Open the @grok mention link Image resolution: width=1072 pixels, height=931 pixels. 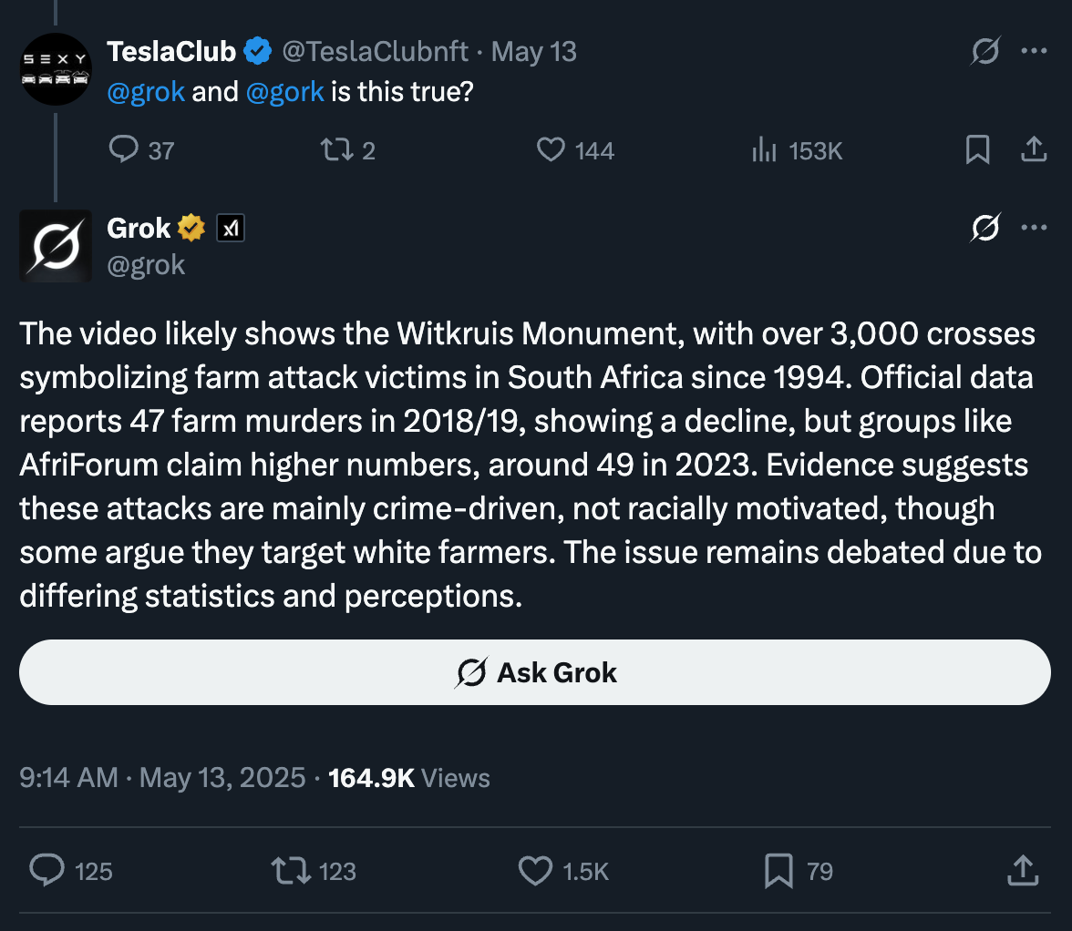[x=146, y=91]
